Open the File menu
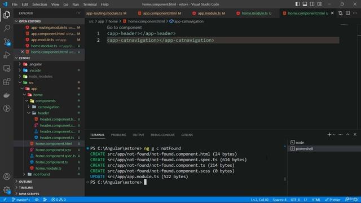 [x=15, y=4]
